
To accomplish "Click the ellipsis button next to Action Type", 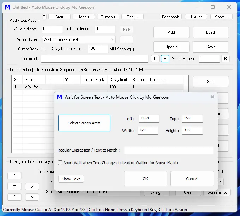I will 126,40.
